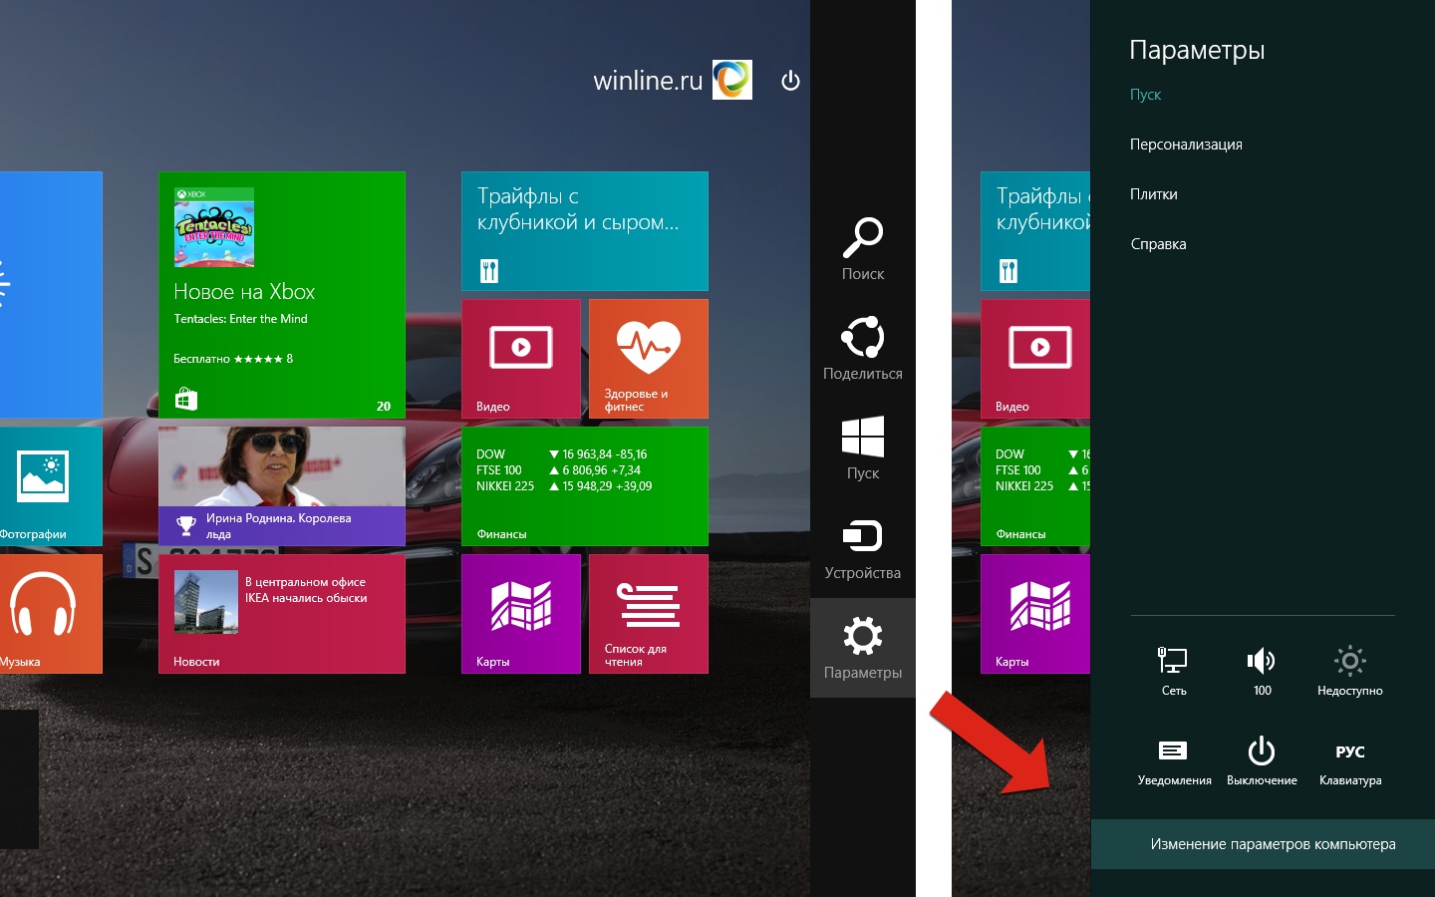Click the Пуск label under Параметры header
This screenshot has width=1435, height=897.
1145,95
